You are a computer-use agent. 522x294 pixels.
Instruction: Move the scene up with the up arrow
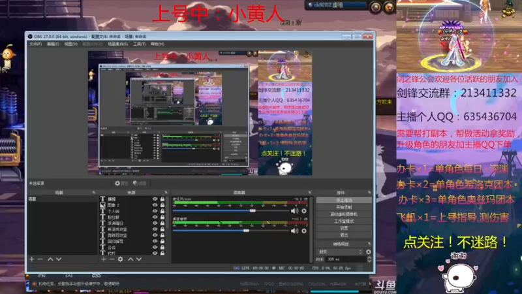pos(50,259)
